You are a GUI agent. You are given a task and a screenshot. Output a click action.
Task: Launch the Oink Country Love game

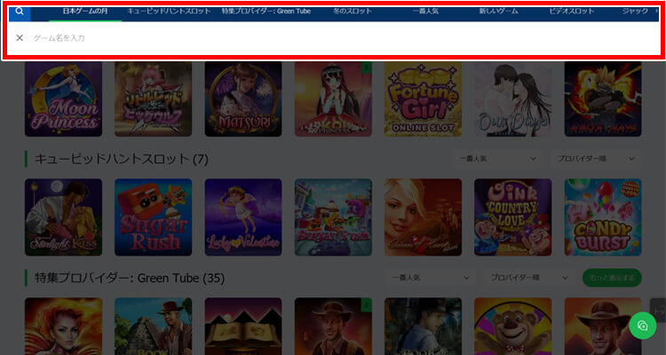(513, 217)
